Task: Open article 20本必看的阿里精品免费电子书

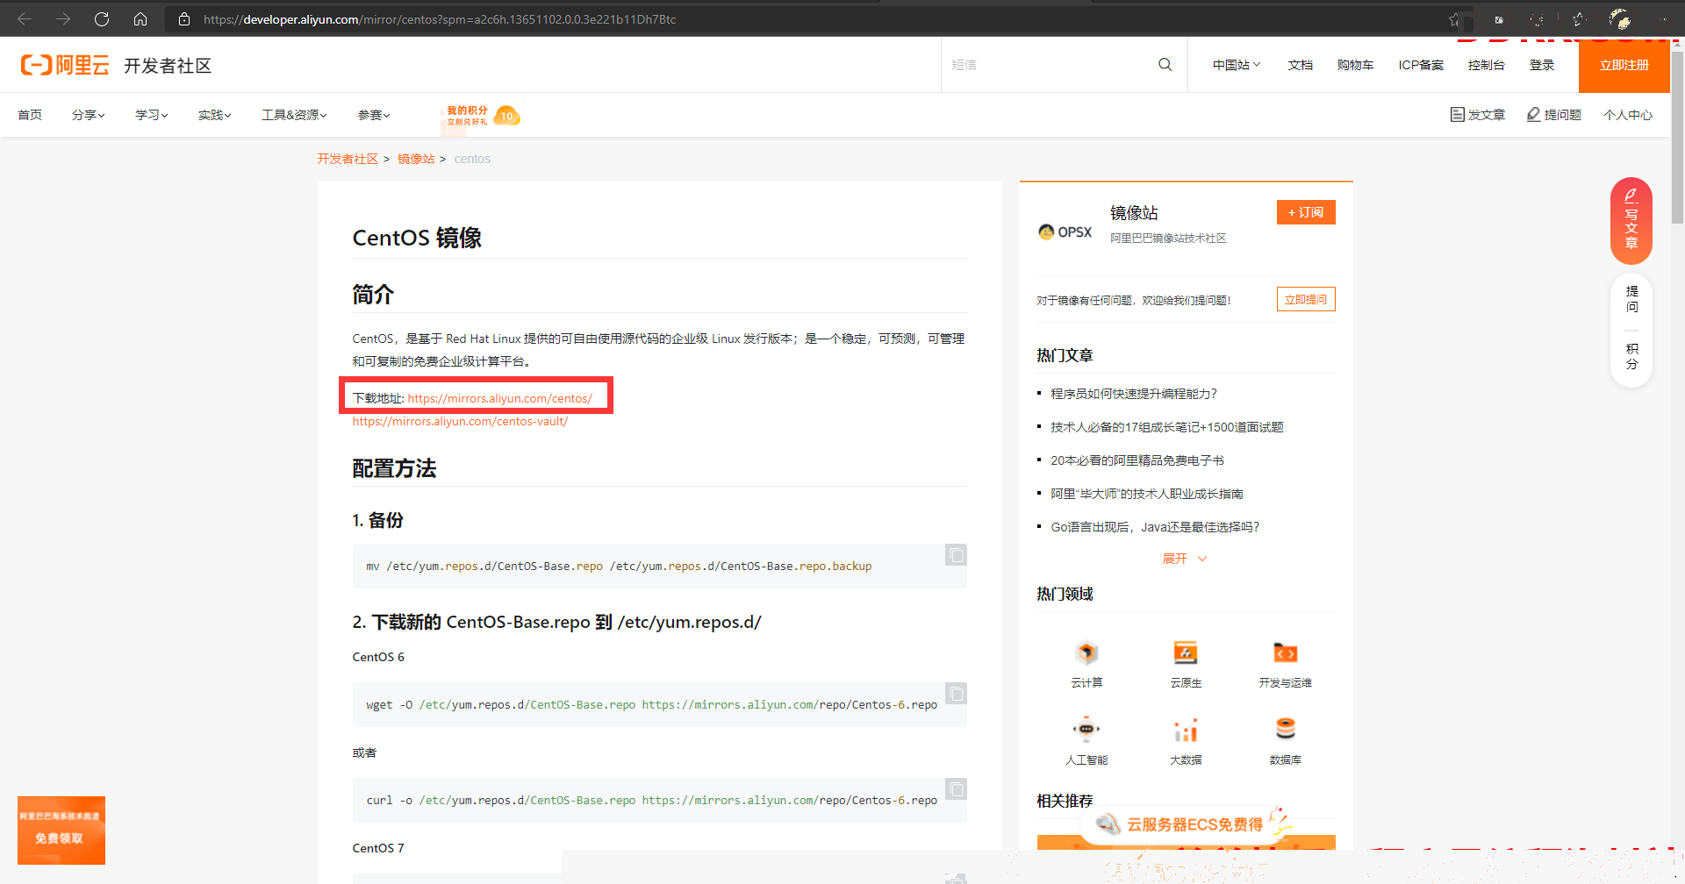Action: tap(1136, 460)
